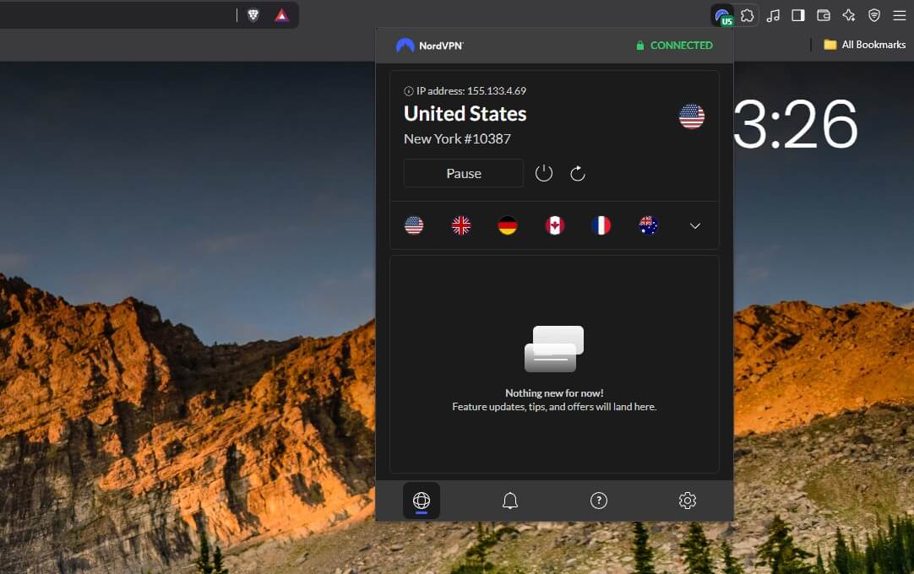Select the Australia flag server
The image size is (914, 574).
(649, 225)
